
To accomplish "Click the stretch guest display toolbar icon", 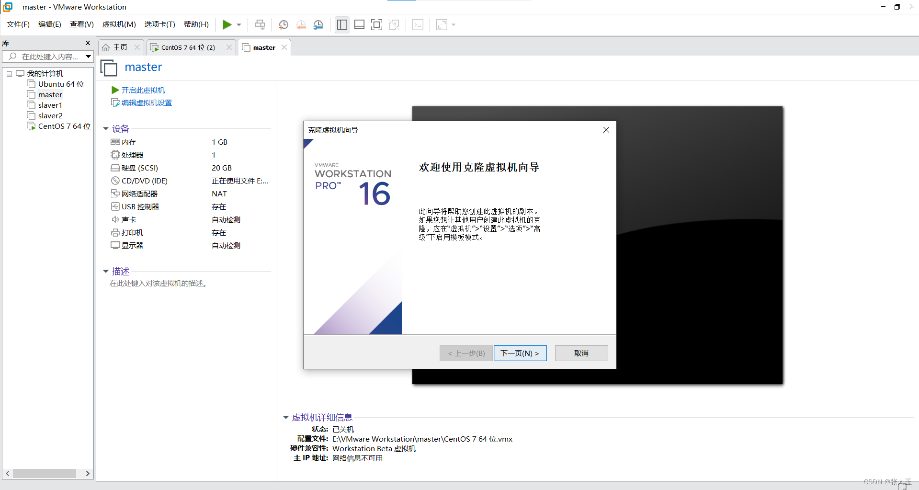I will tap(442, 24).
